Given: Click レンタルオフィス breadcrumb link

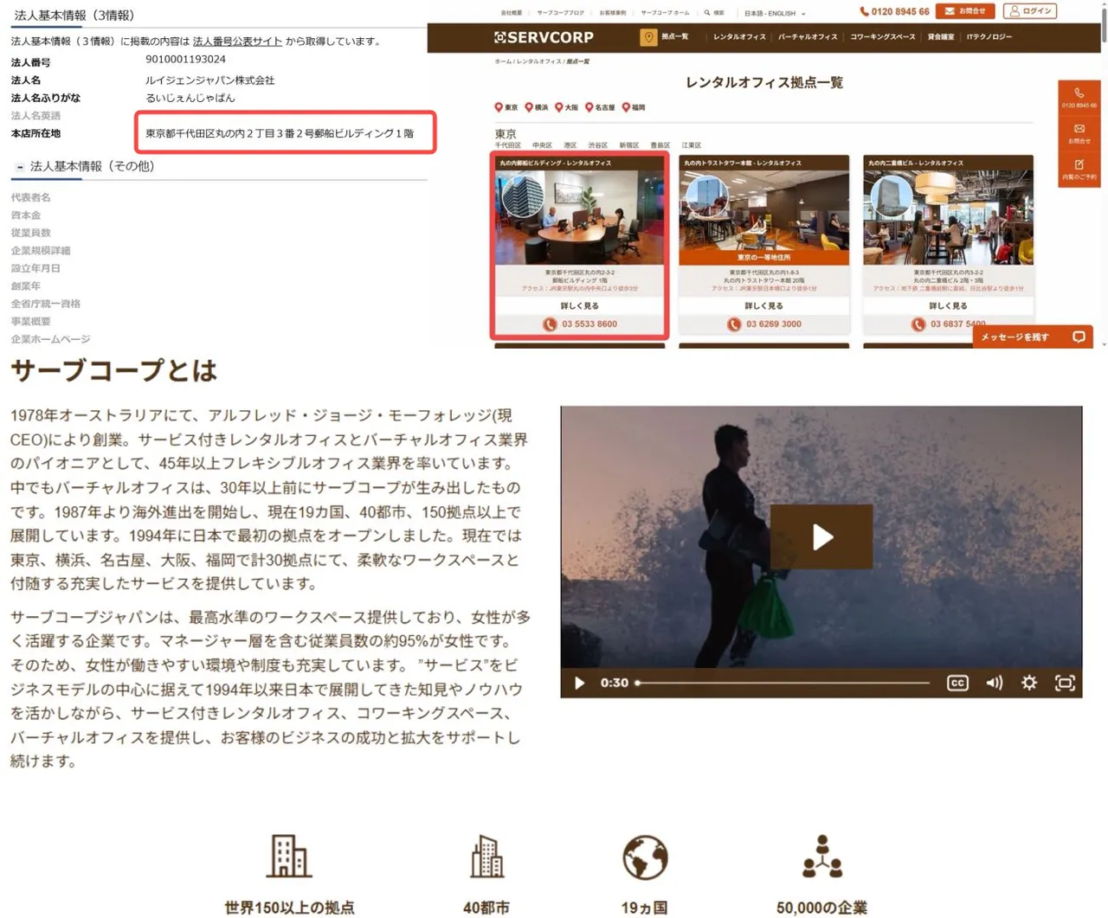Looking at the screenshot, I should (538, 61).
